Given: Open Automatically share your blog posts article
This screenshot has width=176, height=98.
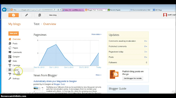Looking at the screenshot, I should tap(55, 81).
